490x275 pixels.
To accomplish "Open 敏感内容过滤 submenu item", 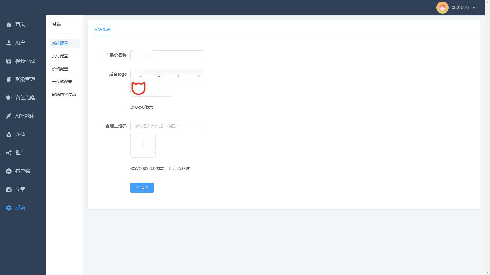I will [64, 94].
